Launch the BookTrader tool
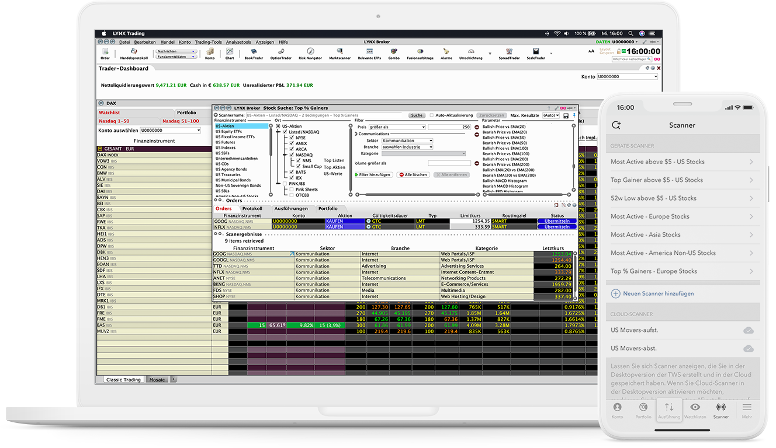This screenshot has height=448, width=776. point(254,54)
